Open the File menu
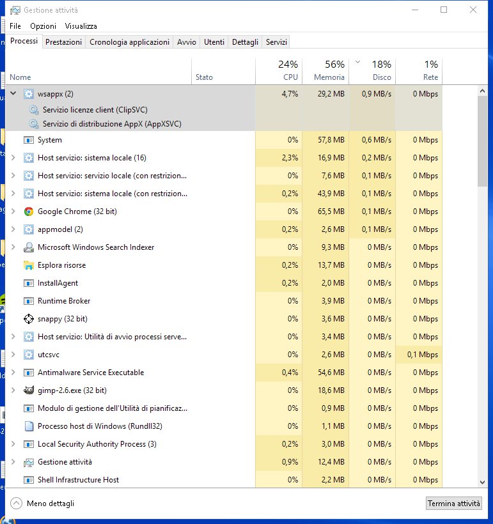The width and height of the screenshot is (493, 524). (x=15, y=26)
